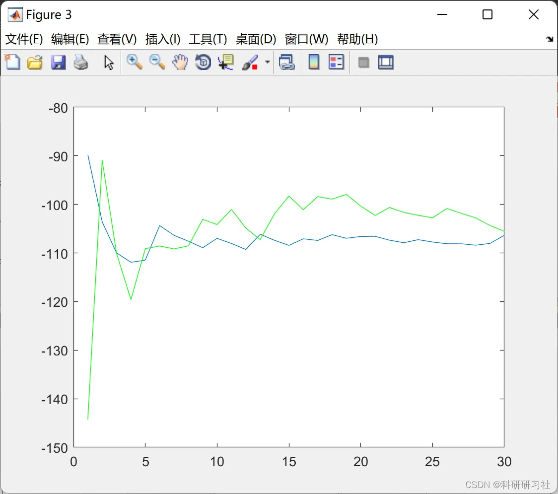The image size is (558, 494).
Task: Click the y-axis label -120
Action: (x=55, y=302)
